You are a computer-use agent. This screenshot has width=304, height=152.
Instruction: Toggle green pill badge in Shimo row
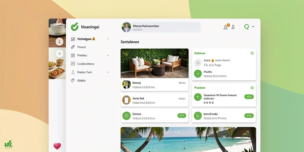pyautogui.click(x=182, y=116)
